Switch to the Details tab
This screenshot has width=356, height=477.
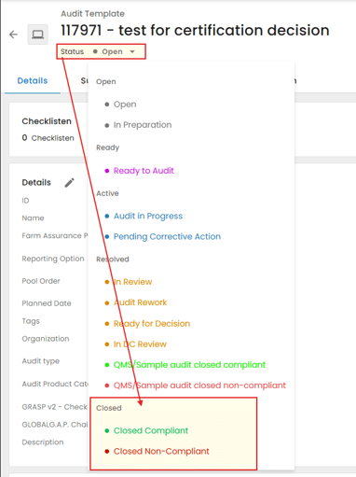[33, 81]
